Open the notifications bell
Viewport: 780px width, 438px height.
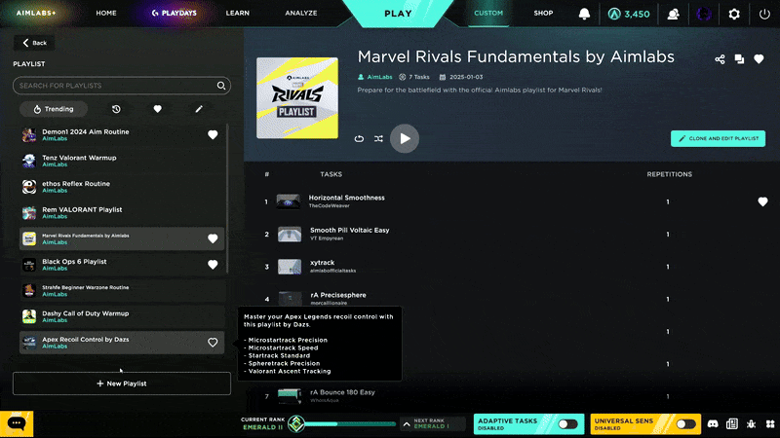pyautogui.click(x=584, y=14)
